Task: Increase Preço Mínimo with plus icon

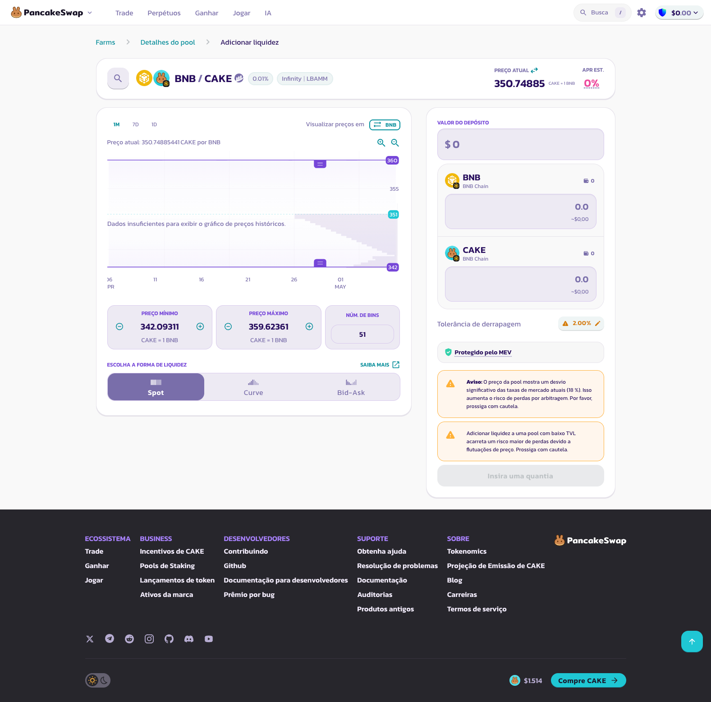Action: [x=200, y=326]
